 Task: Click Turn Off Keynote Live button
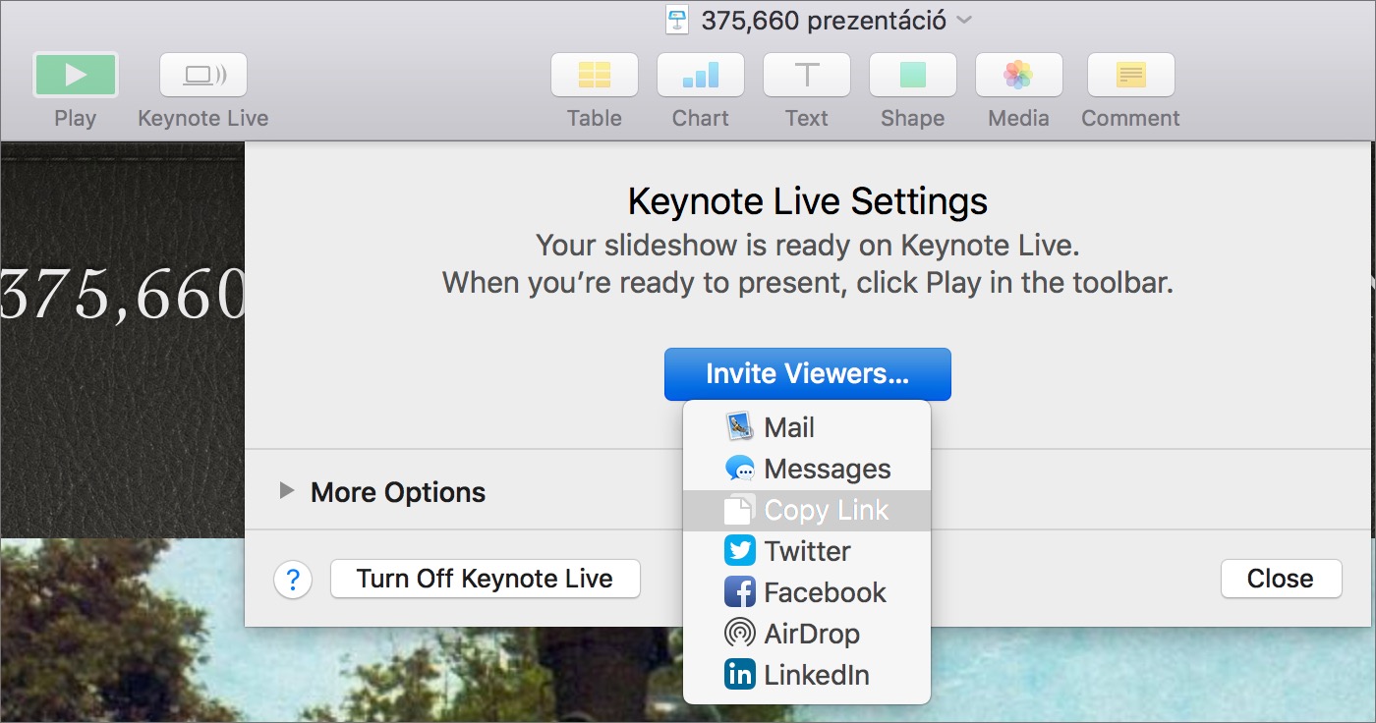pyautogui.click(x=486, y=579)
